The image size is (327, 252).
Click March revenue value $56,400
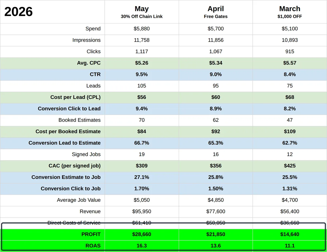(290, 211)
